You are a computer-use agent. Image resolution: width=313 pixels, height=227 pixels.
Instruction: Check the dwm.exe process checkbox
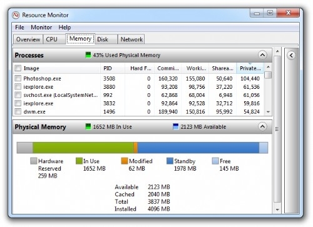(x=18, y=111)
